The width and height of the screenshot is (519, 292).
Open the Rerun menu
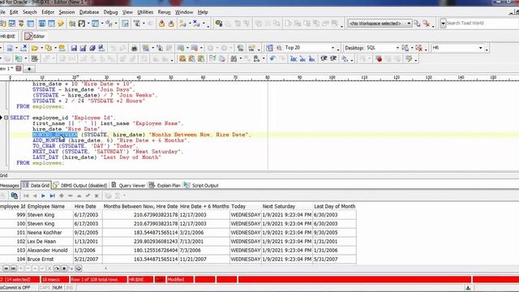point(164,12)
